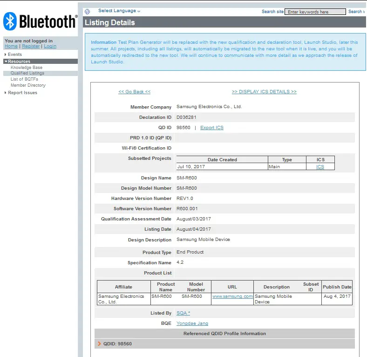The image size is (367, 357).
Task: Click Hardware Version value REV1.0
Action: (x=185, y=199)
